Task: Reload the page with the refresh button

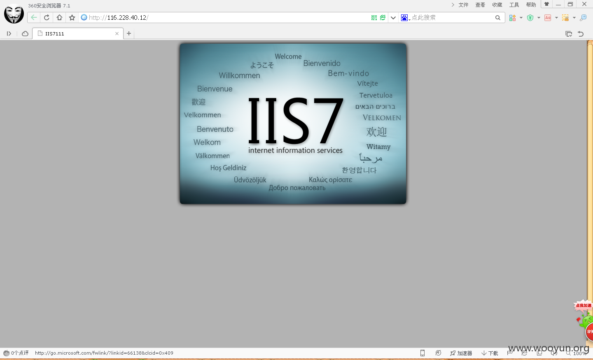Action: [47, 17]
